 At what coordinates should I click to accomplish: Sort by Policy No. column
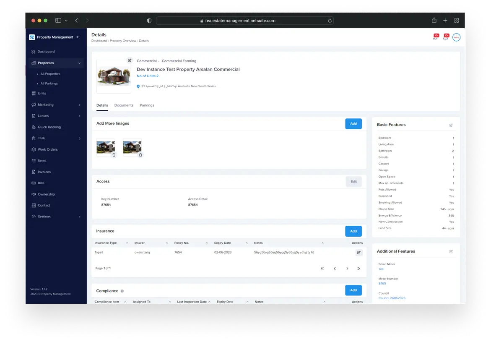[x=207, y=243]
